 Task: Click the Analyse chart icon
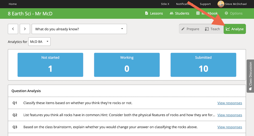pyautogui.click(x=228, y=29)
